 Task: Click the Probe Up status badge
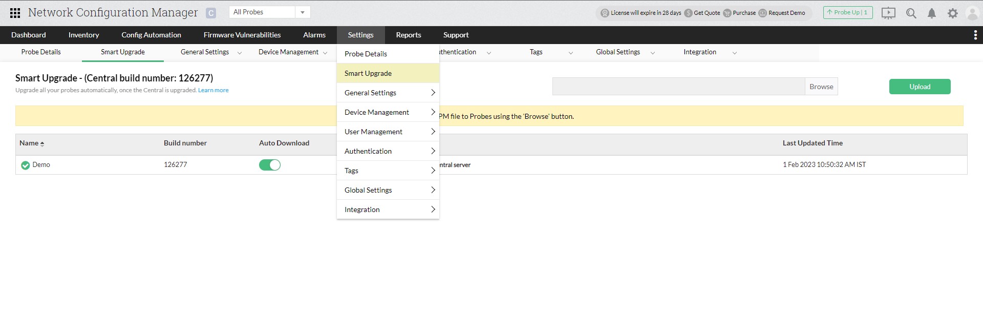(847, 12)
